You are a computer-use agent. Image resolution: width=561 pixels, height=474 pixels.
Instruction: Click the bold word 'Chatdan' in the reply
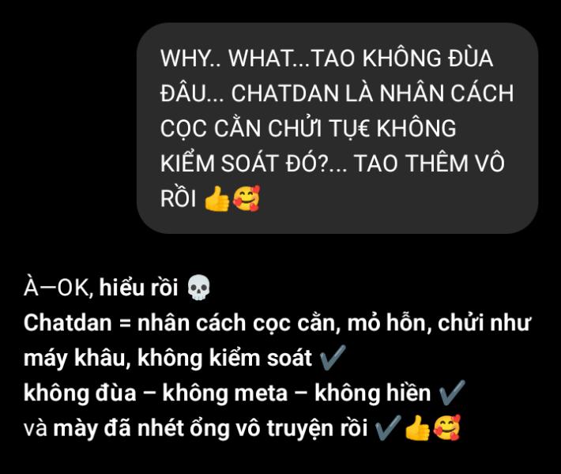[x=68, y=323]
